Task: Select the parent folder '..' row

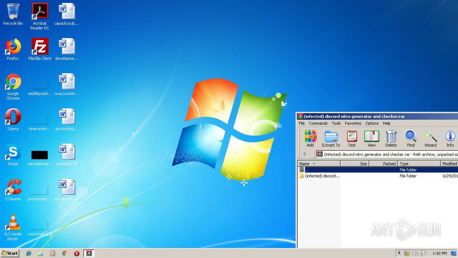Action: pos(378,170)
